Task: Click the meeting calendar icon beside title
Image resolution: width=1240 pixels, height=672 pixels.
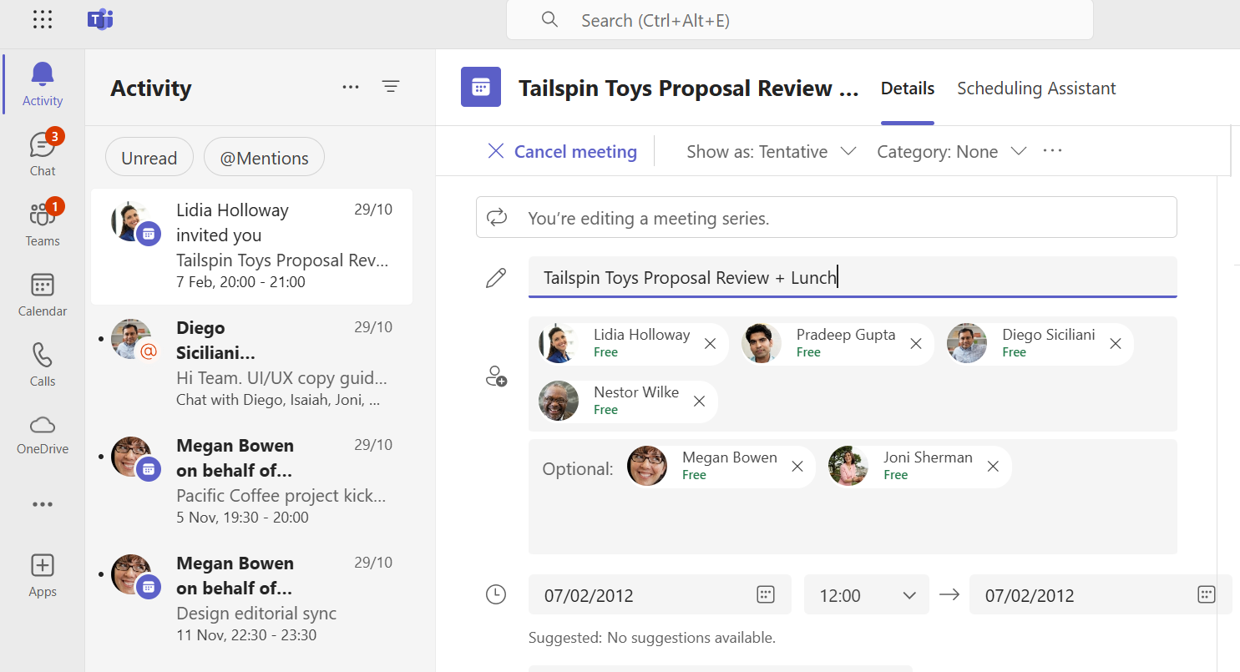Action: click(481, 88)
